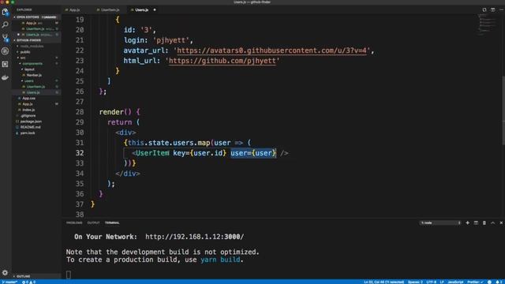
Task: Open the Problems panel tab
Action: click(x=74, y=222)
